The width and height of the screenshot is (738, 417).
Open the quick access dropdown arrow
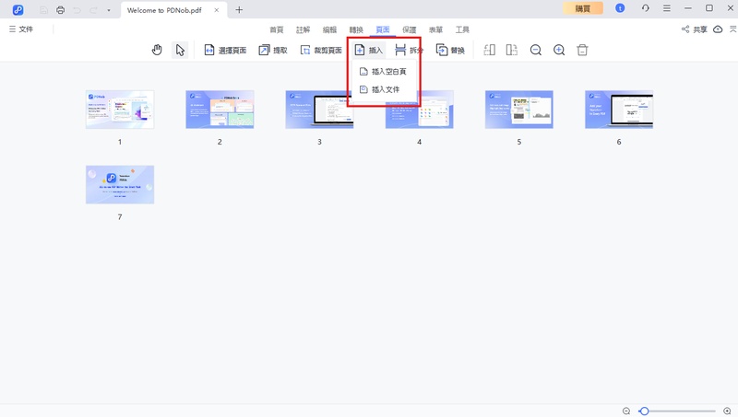tap(109, 10)
